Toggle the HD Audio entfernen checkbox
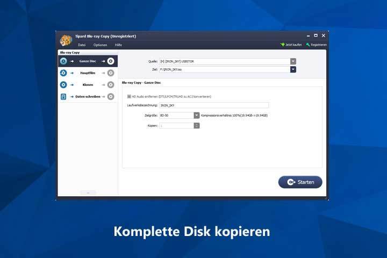This screenshot has width=387, height=258. pyautogui.click(x=128, y=96)
